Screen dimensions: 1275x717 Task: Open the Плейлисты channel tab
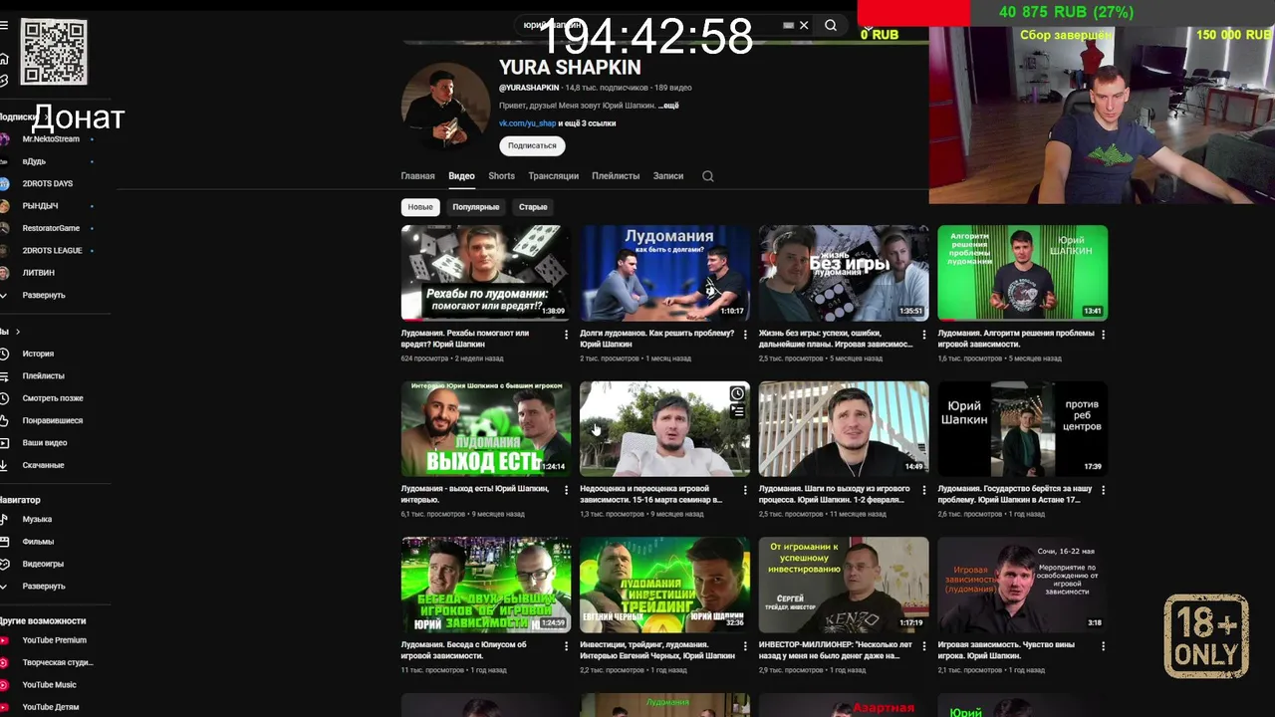pyautogui.click(x=616, y=176)
